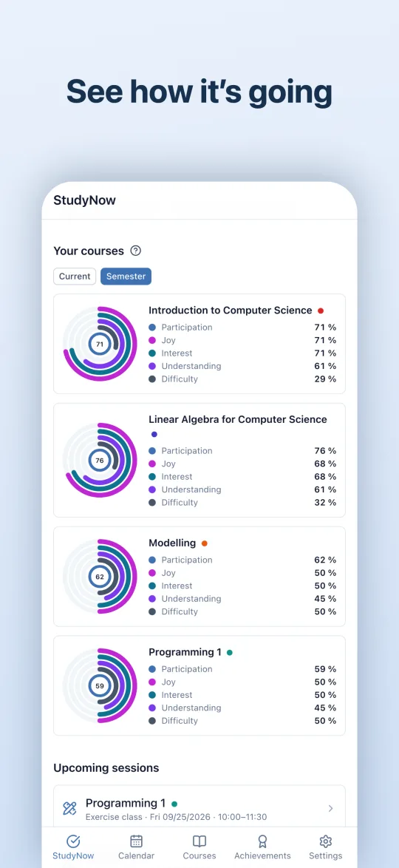Click the Programming 1 course donut chart showing 59
This screenshot has height=868, width=399.
tap(100, 685)
